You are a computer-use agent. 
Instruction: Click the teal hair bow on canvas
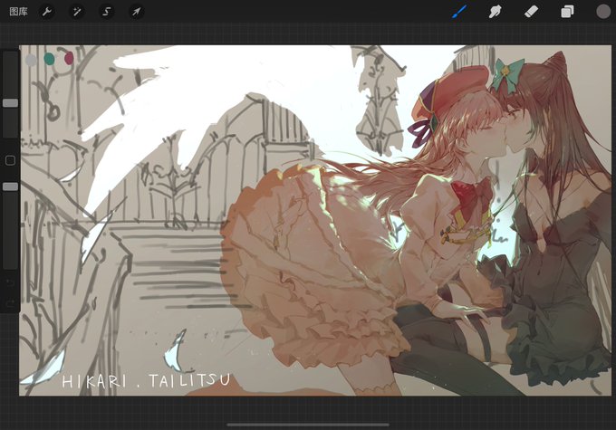click(x=507, y=74)
